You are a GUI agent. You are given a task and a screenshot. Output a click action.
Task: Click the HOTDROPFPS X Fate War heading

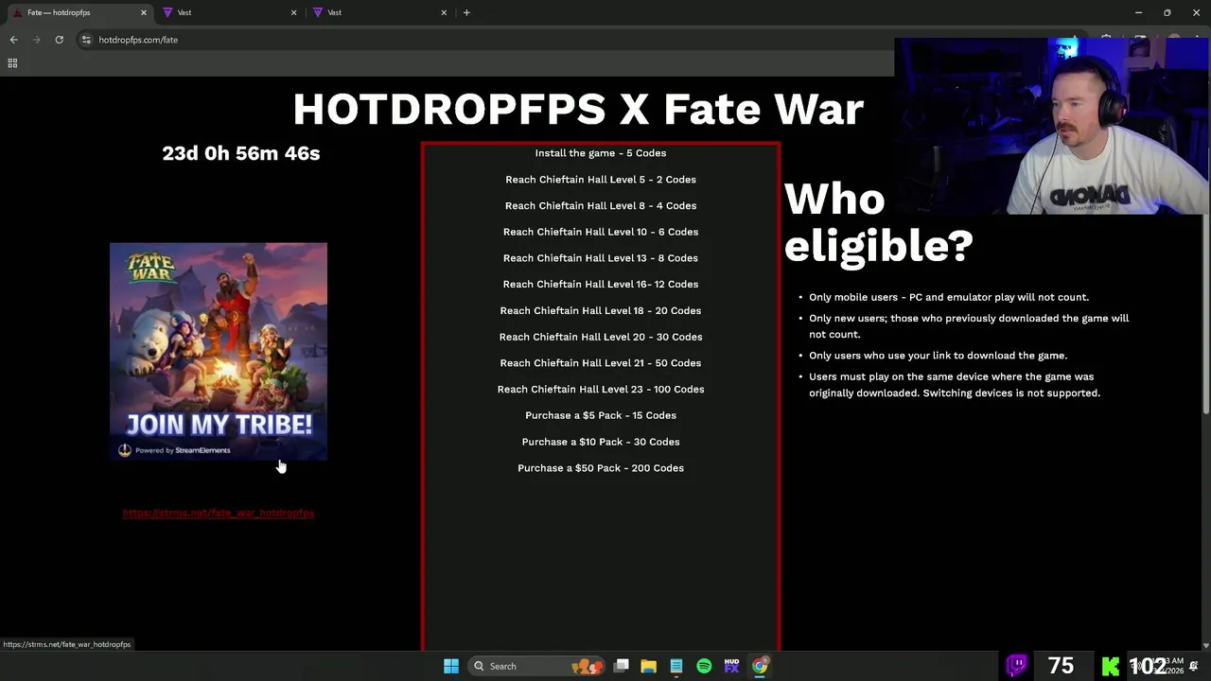(578, 110)
